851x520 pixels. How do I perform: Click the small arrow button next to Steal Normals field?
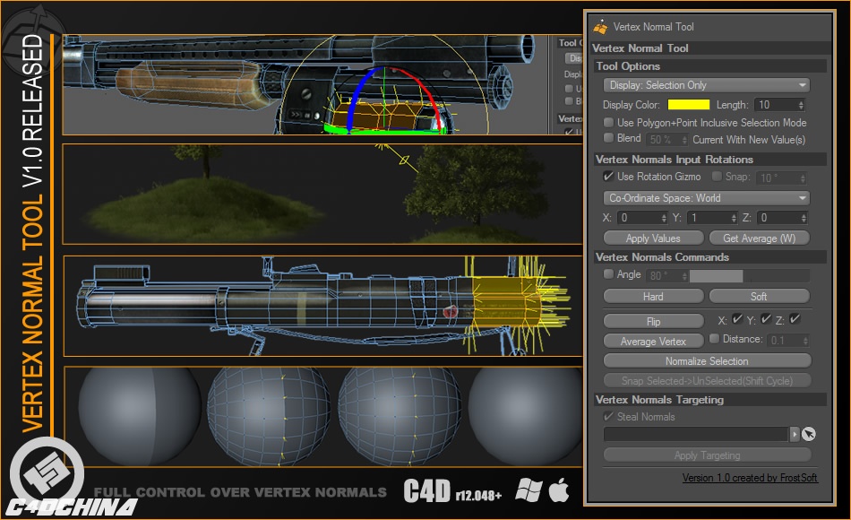pyautogui.click(x=795, y=434)
